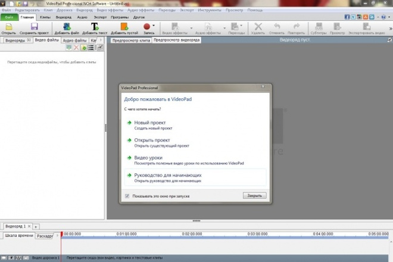Open a project with the Открыть icon
Screen dimensions: 393x262
coord(9,29)
